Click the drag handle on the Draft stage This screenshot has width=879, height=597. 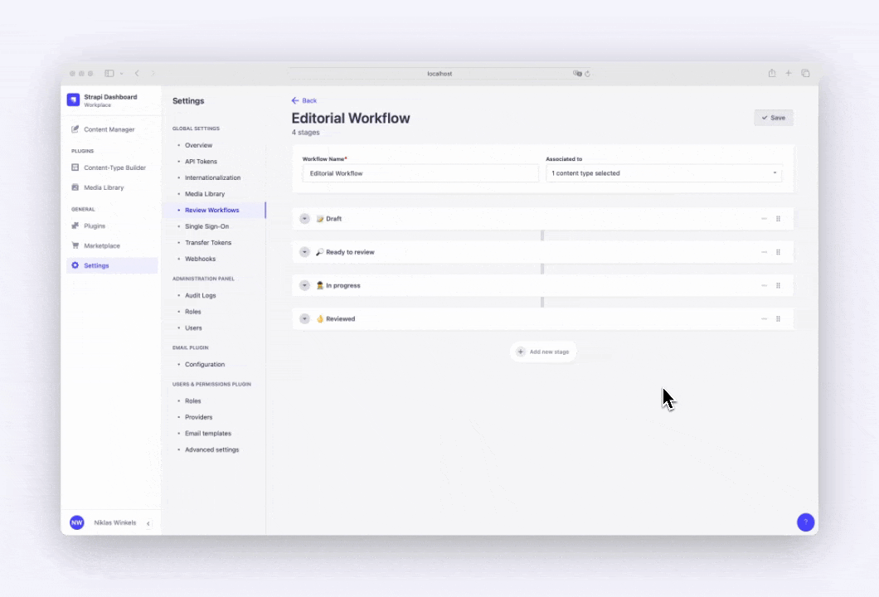(x=778, y=219)
